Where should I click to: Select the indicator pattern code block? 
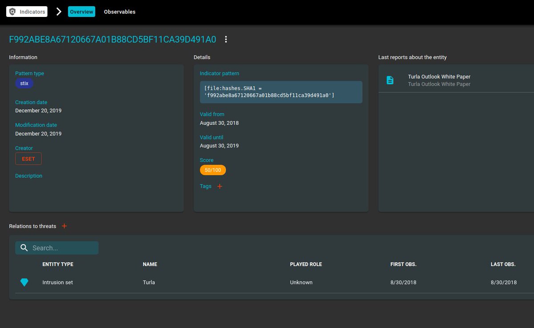281,92
